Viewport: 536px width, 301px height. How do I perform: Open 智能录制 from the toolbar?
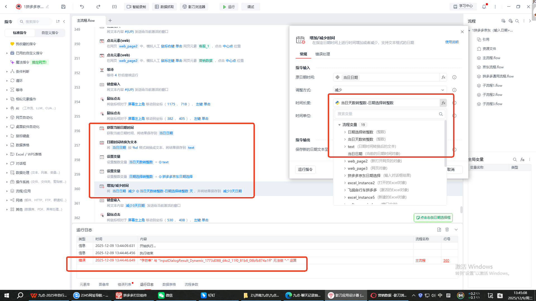click(137, 7)
